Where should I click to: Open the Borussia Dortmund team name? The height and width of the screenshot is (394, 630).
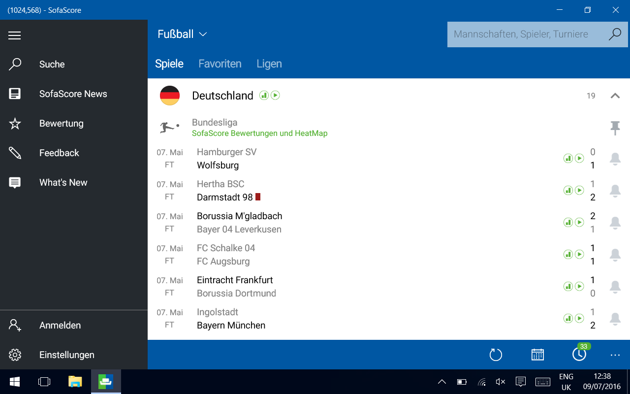(236, 293)
